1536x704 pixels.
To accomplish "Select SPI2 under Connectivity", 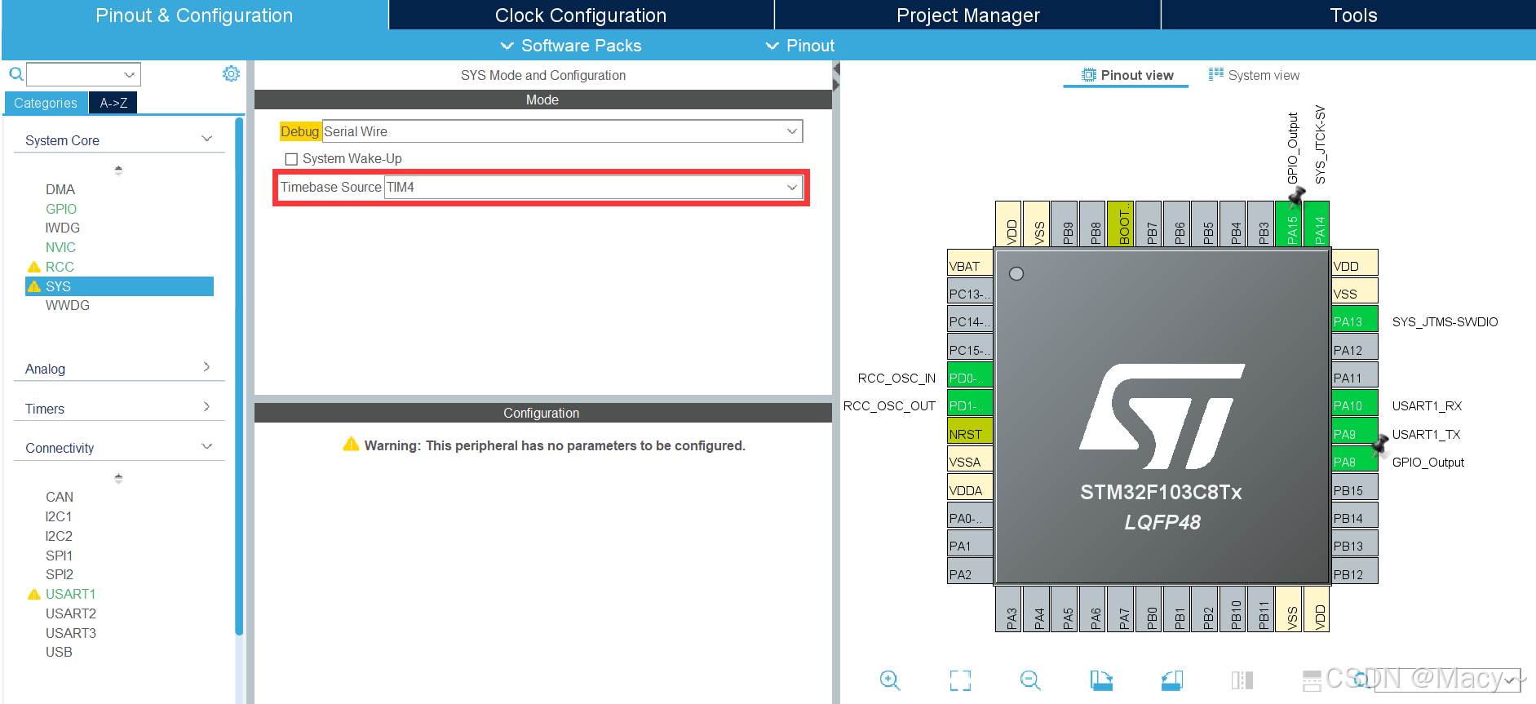I will 60,574.
